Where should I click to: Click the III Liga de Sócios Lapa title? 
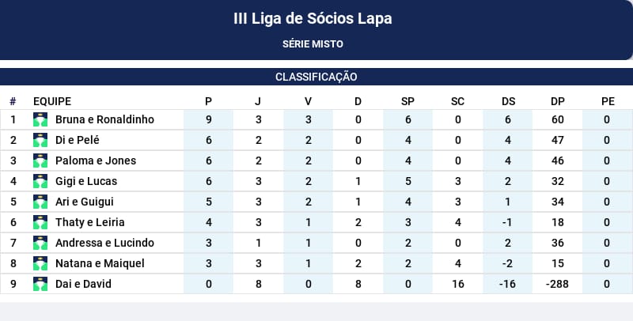click(313, 18)
